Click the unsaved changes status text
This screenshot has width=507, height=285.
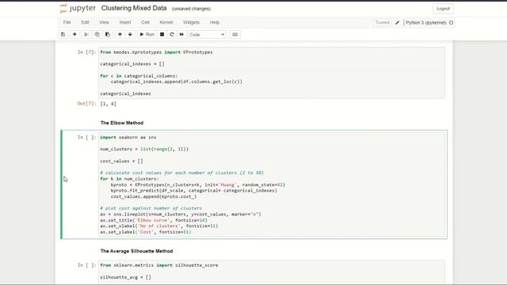tap(191, 9)
